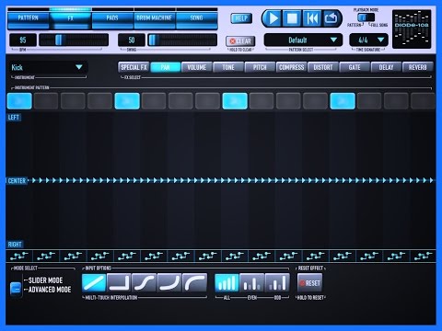442x331 pixels.
Task: Switch to the FX tab
Action: pyautogui.click(x=70, y=18)
